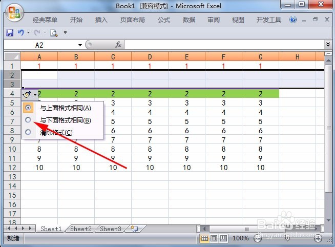Click the Insert Options paintbrush icon
Screen dimensions: 335x247
point(27,94)
